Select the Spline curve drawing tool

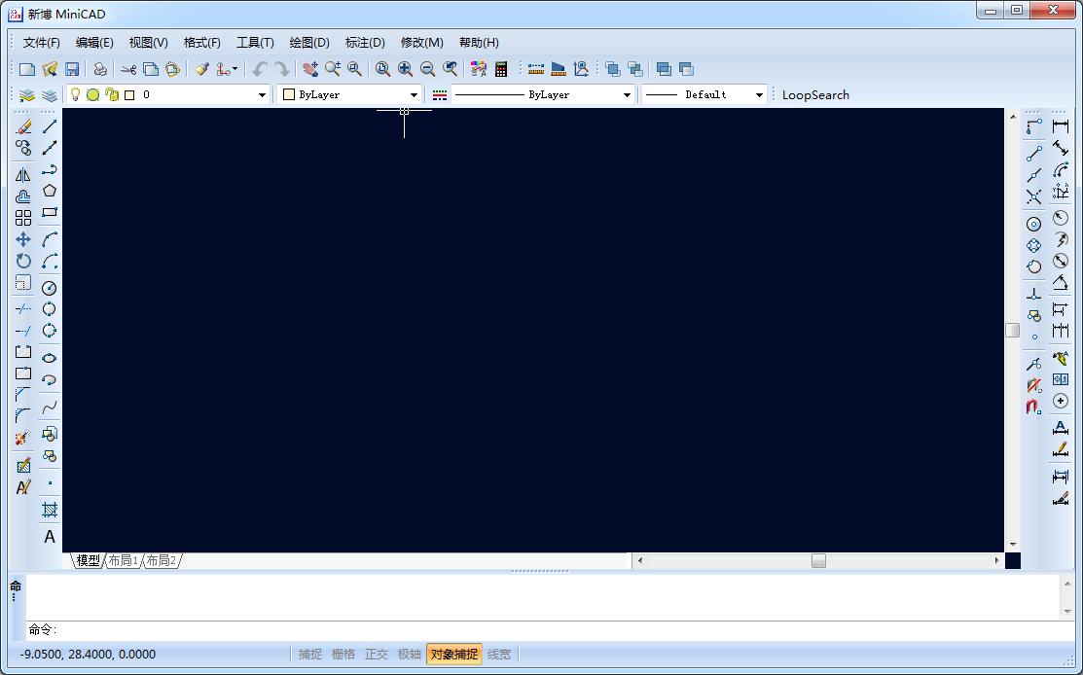[50, 408]
